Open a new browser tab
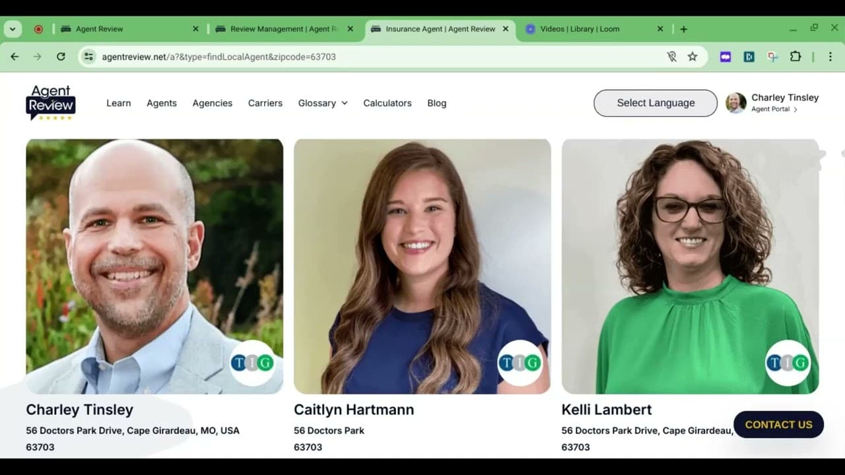This screenshot has width=845, height=475. (x=683, y=29)
